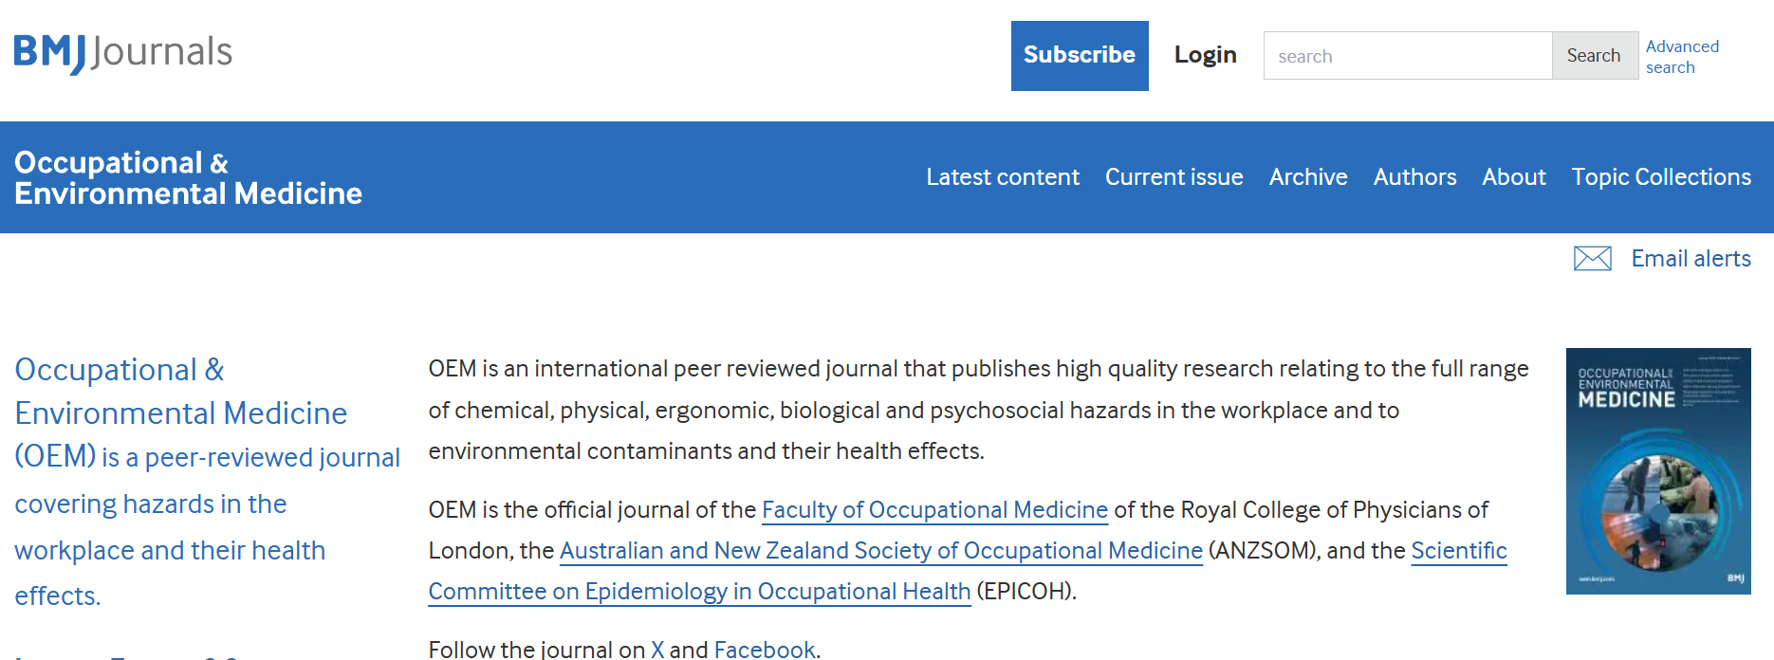Select Topic Collections in navigation

pyautogui.click(x=1661, y=177)
